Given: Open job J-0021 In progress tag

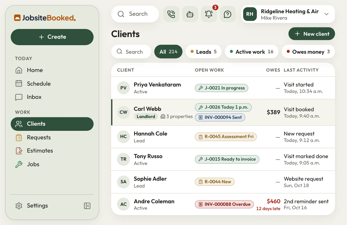Looking at the screenshot, I should click(221, 88).
